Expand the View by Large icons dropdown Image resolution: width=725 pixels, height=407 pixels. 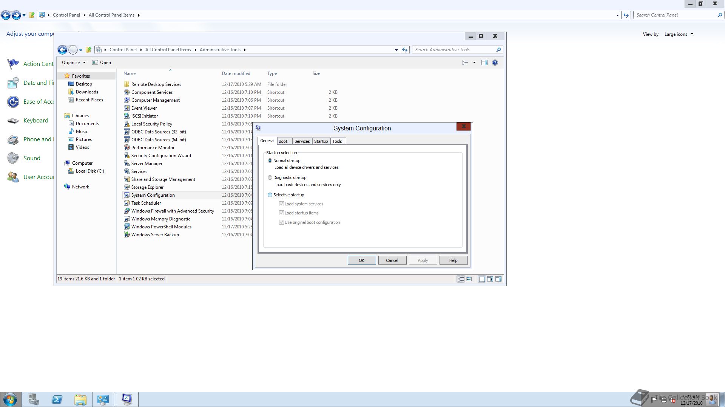tap(679, 34)
